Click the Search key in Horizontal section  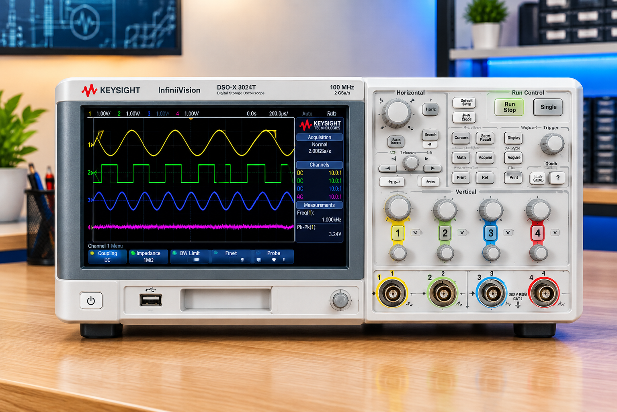click(430, 135)
